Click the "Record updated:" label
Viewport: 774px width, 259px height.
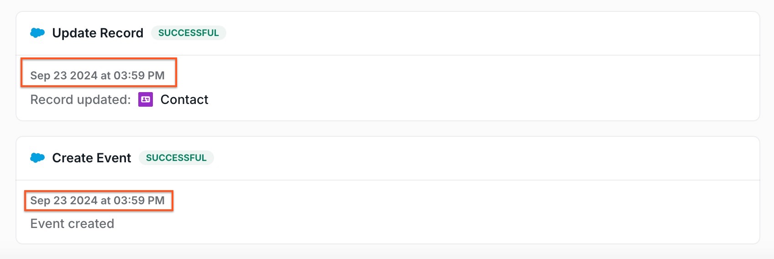(80, 99)
